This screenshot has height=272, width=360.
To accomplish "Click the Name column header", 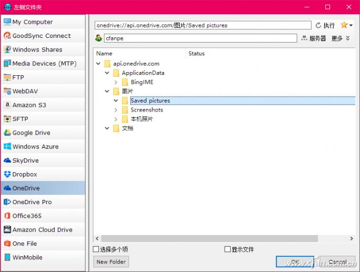I will [x=104, y=53].
